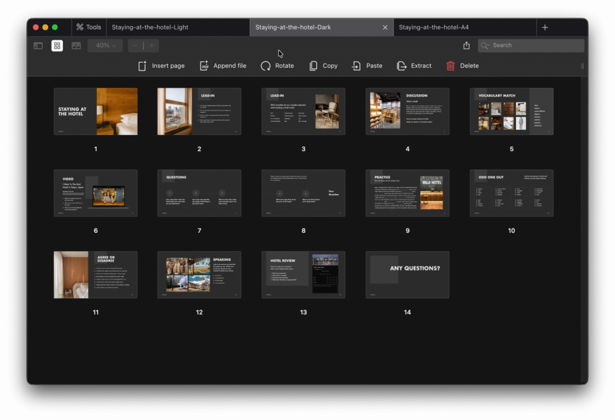Switch to Staying-at-the-hotel-Light tab
This screenshot has height=420, width=615.
tap(150, 27)
